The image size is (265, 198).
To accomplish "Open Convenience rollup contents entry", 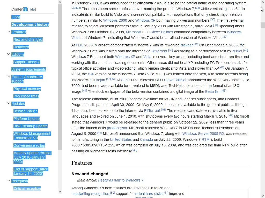I will pos(29,145).
